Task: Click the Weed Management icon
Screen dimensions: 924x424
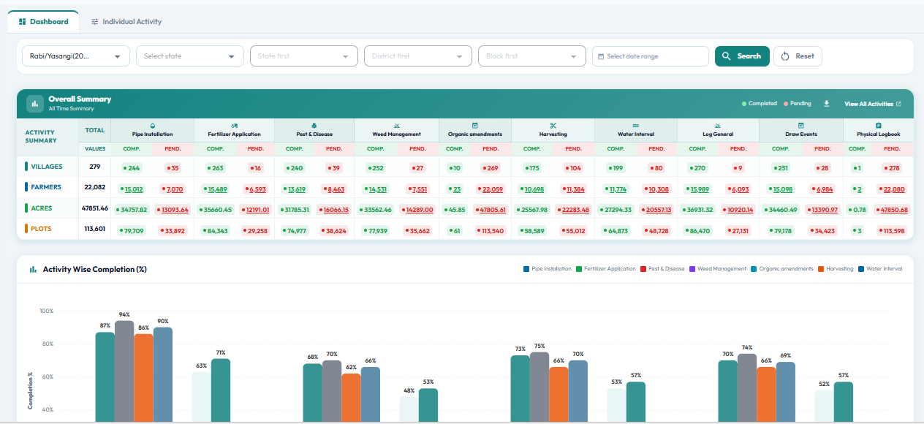Action: click(396, 126)
